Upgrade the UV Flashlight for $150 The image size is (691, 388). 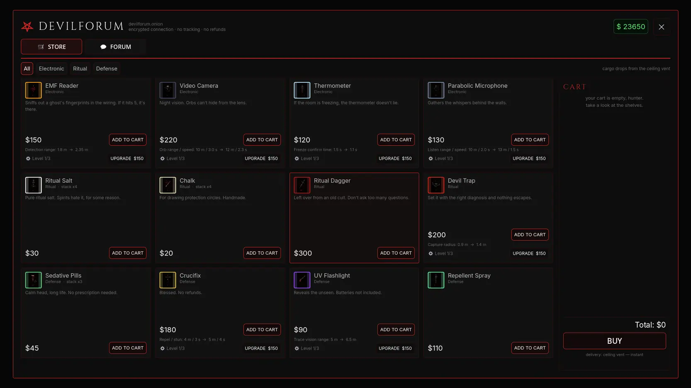coord(395,348)
